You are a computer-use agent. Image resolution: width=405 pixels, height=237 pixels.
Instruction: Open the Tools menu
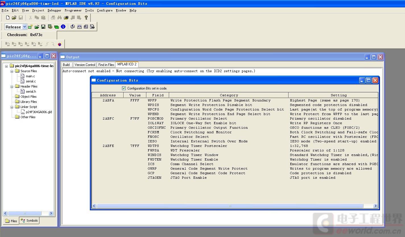[x=89, y=10]
